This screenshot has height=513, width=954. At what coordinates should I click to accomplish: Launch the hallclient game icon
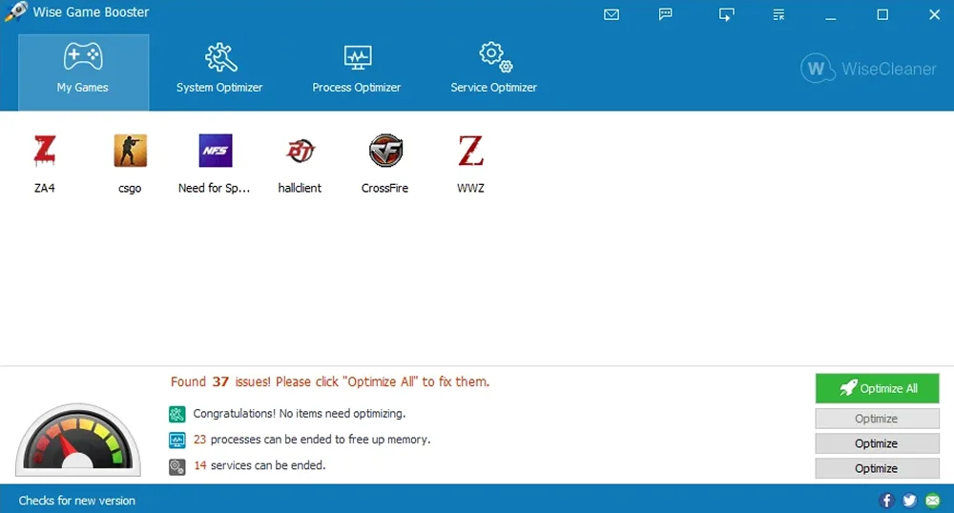[300, 152]
